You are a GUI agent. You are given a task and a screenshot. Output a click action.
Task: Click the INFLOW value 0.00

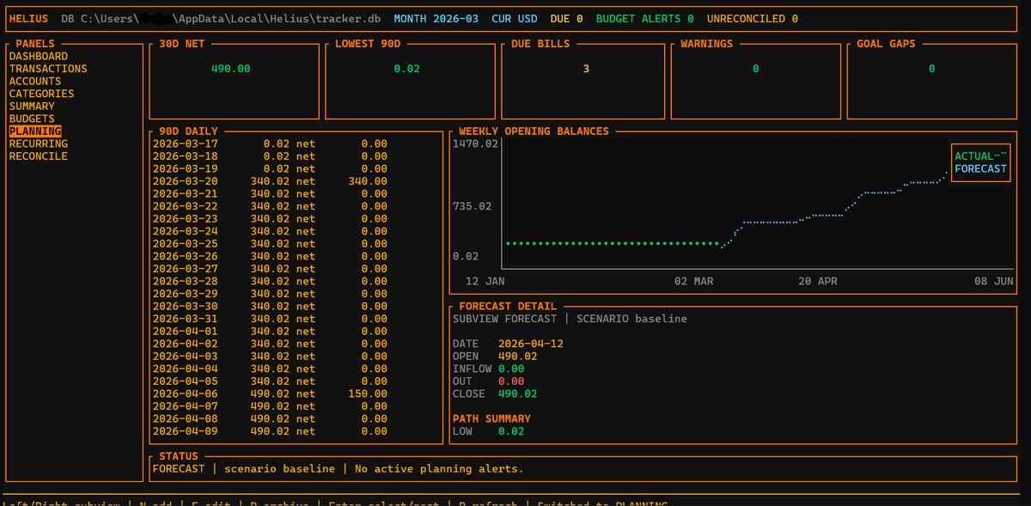tap(511, 369)
